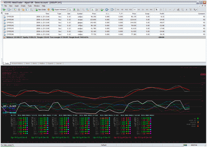This screenshot has width=207, height=147.
Task: Switch to the Mailbox tab
Action: (42, 63)
